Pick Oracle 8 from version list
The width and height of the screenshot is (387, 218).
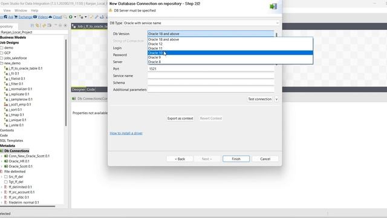click(230, 62)
